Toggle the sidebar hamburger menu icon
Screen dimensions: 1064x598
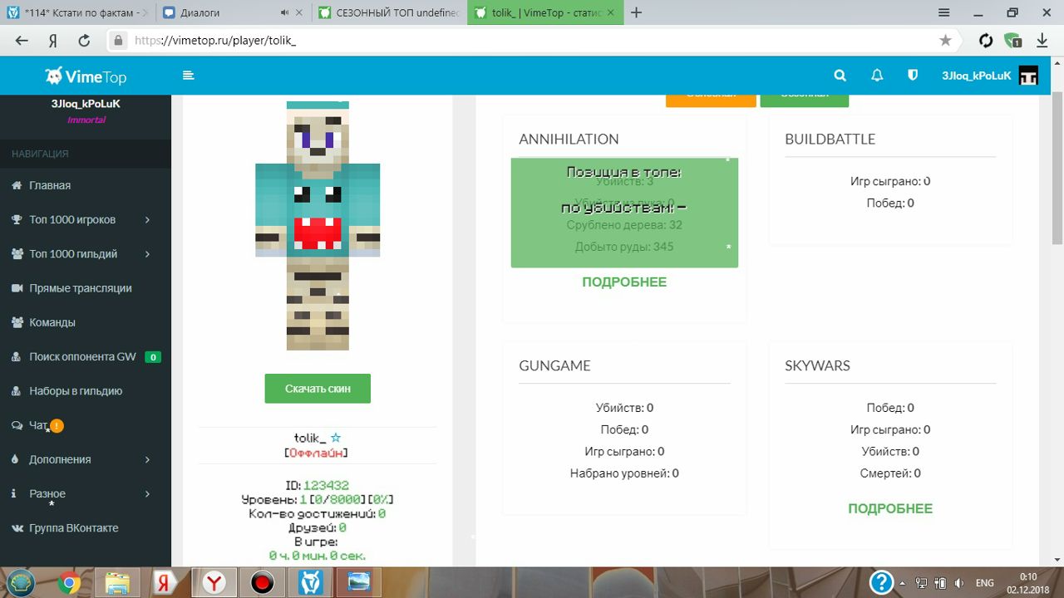(x=189, y=76)
